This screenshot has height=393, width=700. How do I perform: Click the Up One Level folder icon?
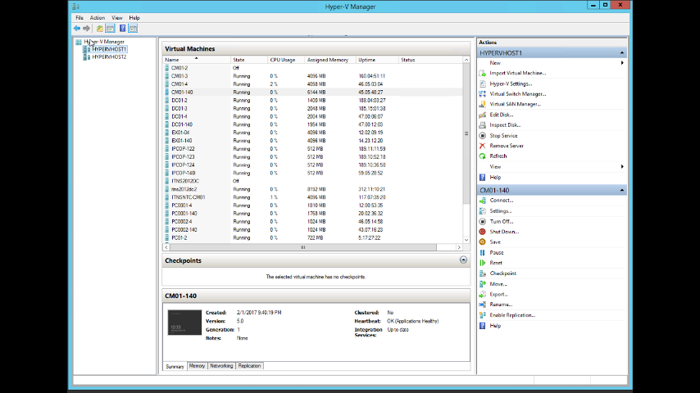pyautogui.click(x=100, y=29)
